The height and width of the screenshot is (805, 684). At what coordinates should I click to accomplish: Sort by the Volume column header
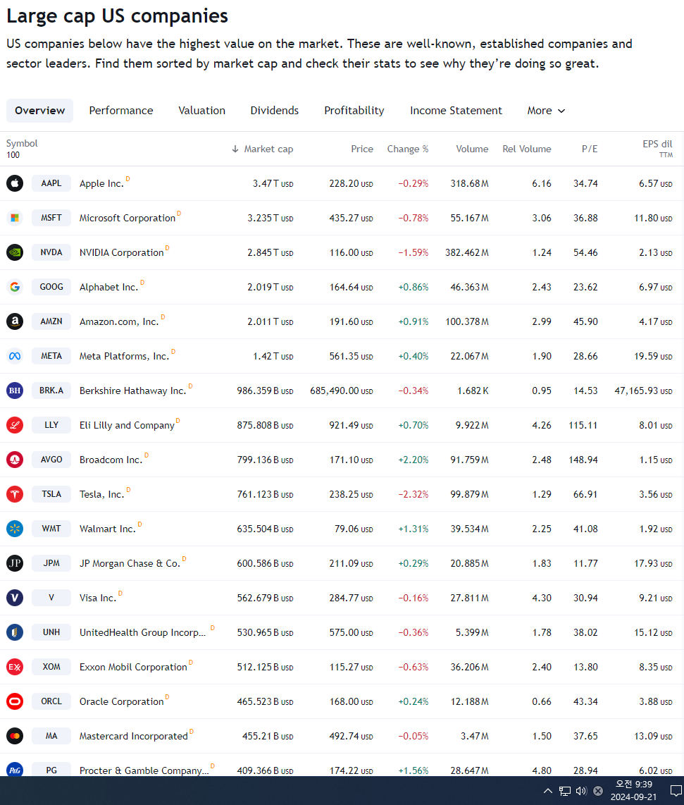(x=472, y=149)
